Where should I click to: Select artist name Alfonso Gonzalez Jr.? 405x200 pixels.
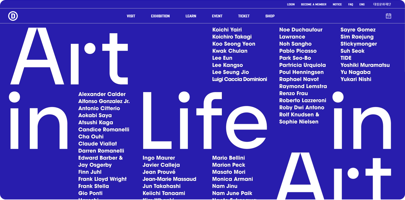pyautogui.click(x=104, y=101)
